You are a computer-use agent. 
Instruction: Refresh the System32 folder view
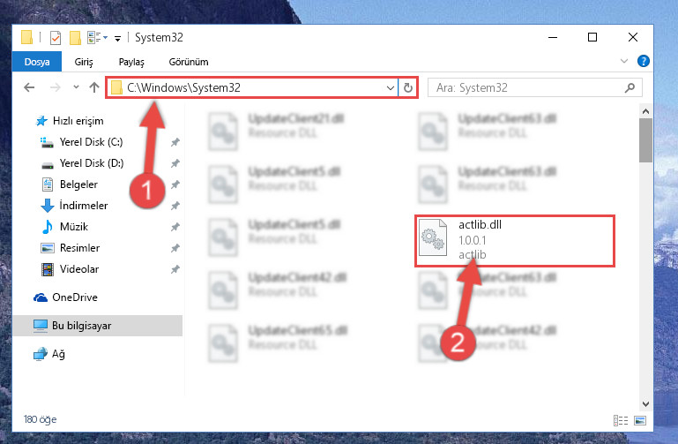tap(407, 88)
